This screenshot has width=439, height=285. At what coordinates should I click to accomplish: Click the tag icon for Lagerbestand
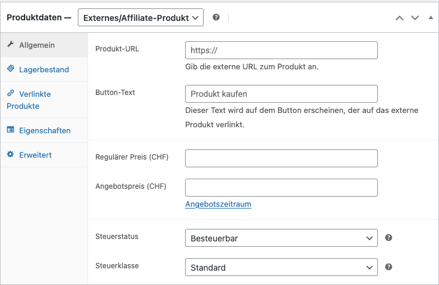coord(11,69)
